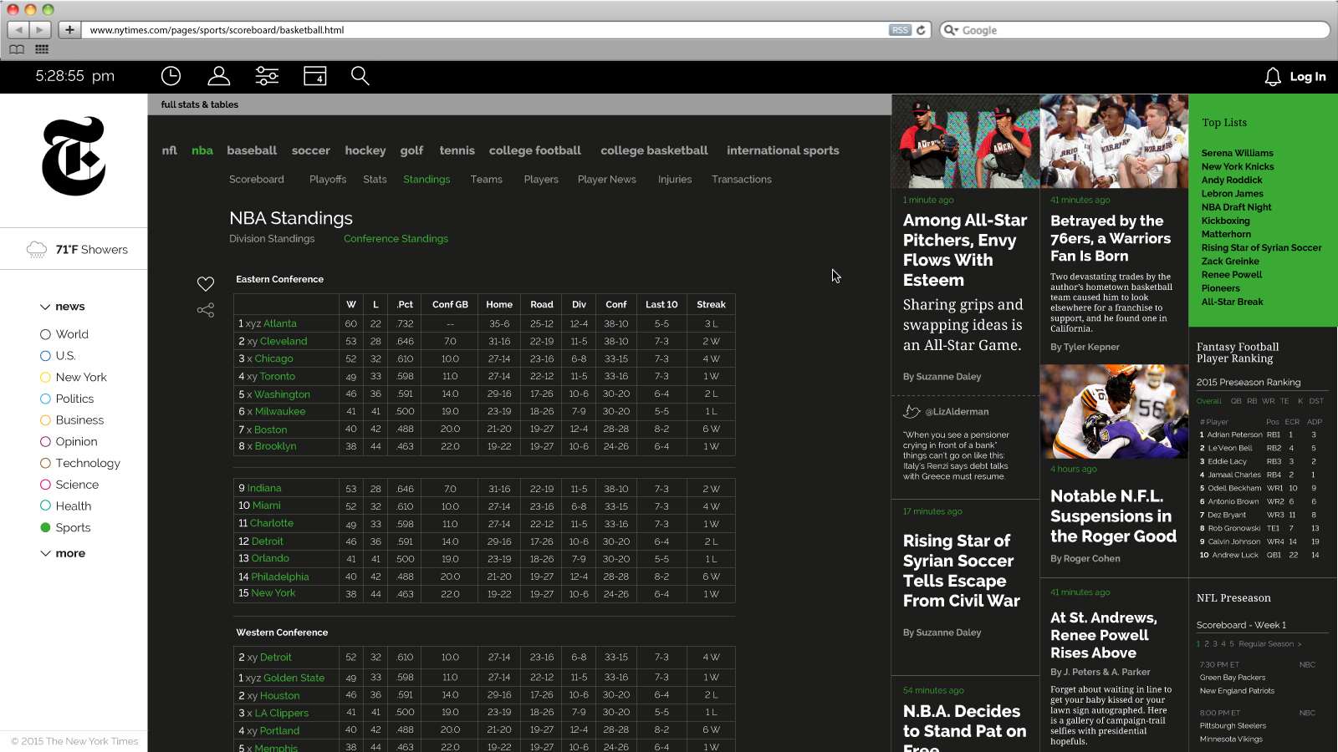The image size is (1338, 752).
Task: Open the Injuries submenu item
Action: point(675,180)
